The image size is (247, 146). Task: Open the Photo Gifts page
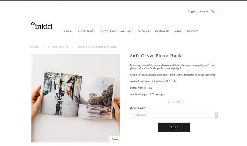[x=162, y=31]
